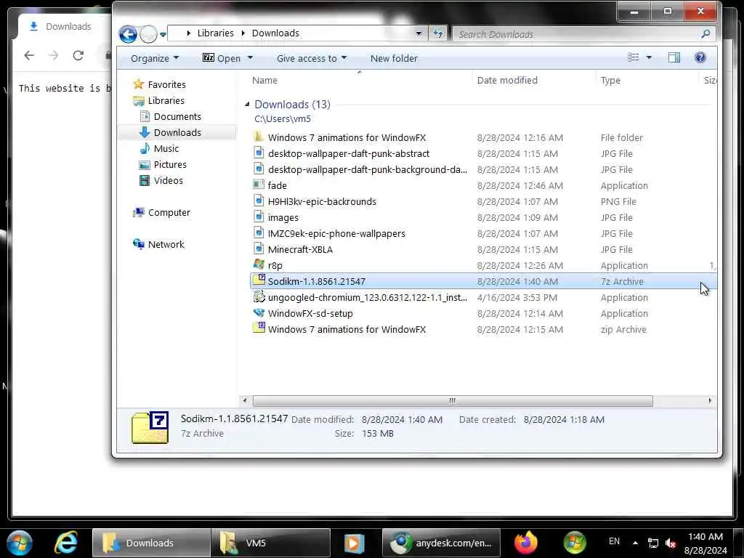Click the horizontal scrollbar thumb
The width and height of the screenshot is (744, 558).
(453, 401)
